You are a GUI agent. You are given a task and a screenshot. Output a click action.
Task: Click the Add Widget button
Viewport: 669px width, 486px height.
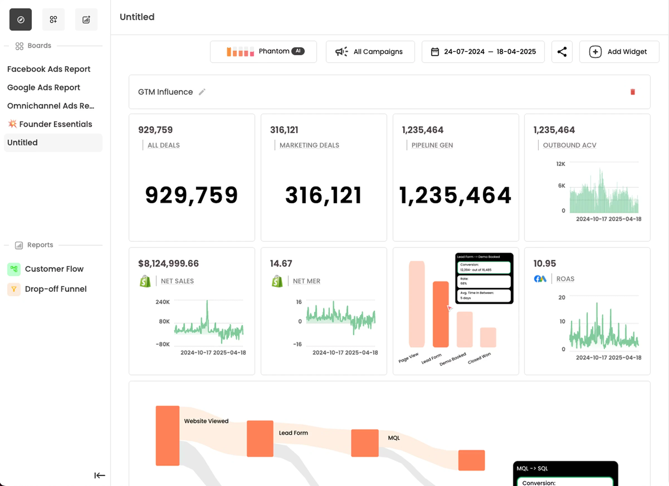pos(619,51)
